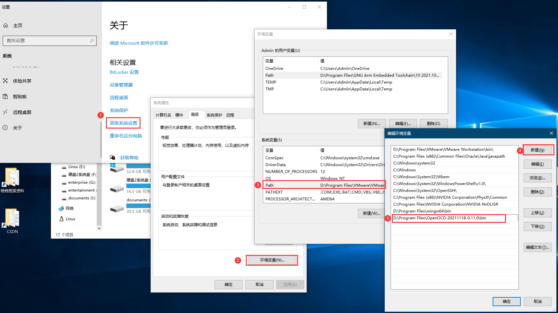
Task: Maximize the Settings window
Action: pos(304,7)
